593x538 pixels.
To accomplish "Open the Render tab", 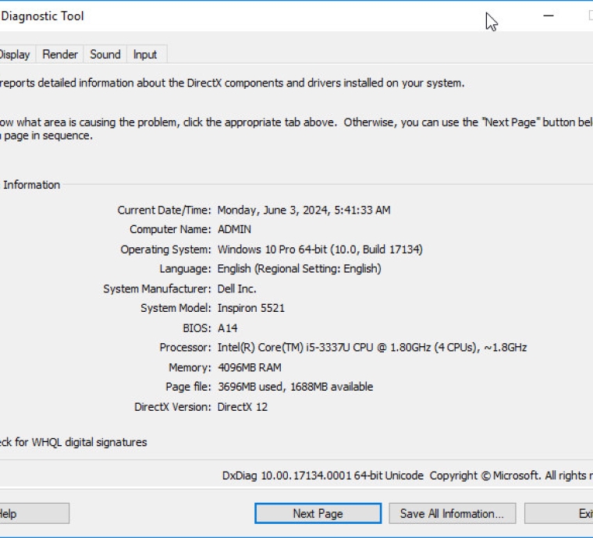I will coord(60,55).
